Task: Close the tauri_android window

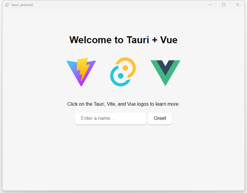Action: coord(238,5)
